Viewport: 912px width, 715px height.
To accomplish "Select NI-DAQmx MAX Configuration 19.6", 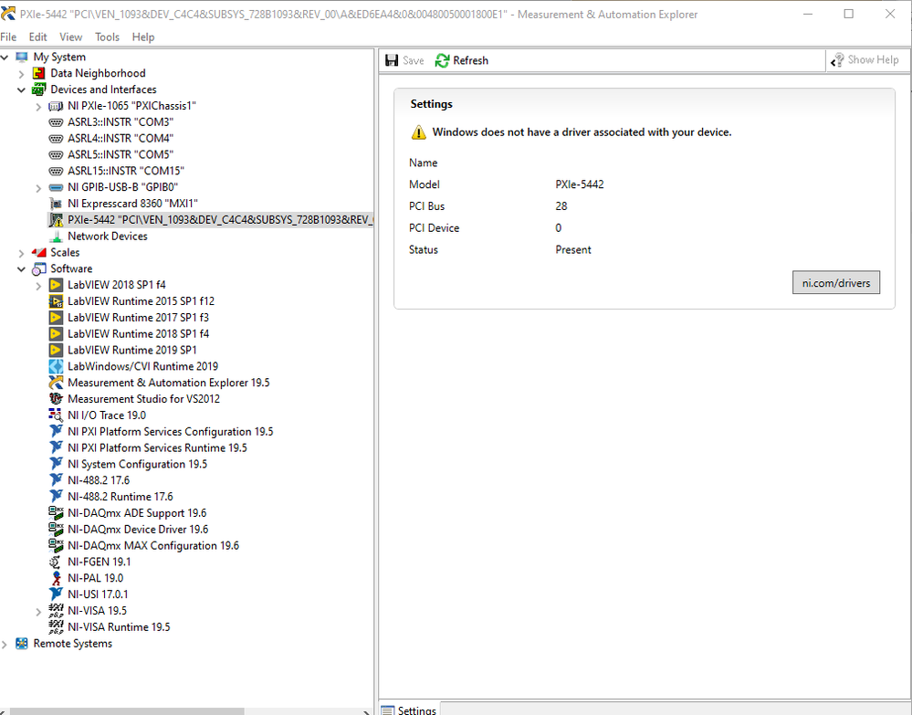I will (x=153, y=546).
